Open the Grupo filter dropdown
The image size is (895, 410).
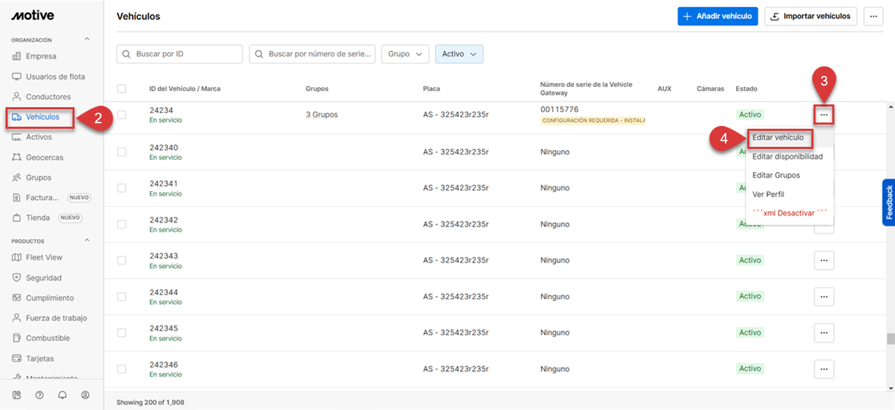[x=405, y=54]
